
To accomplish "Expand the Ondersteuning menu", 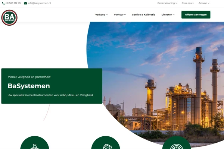I will (x=167, y=3).
